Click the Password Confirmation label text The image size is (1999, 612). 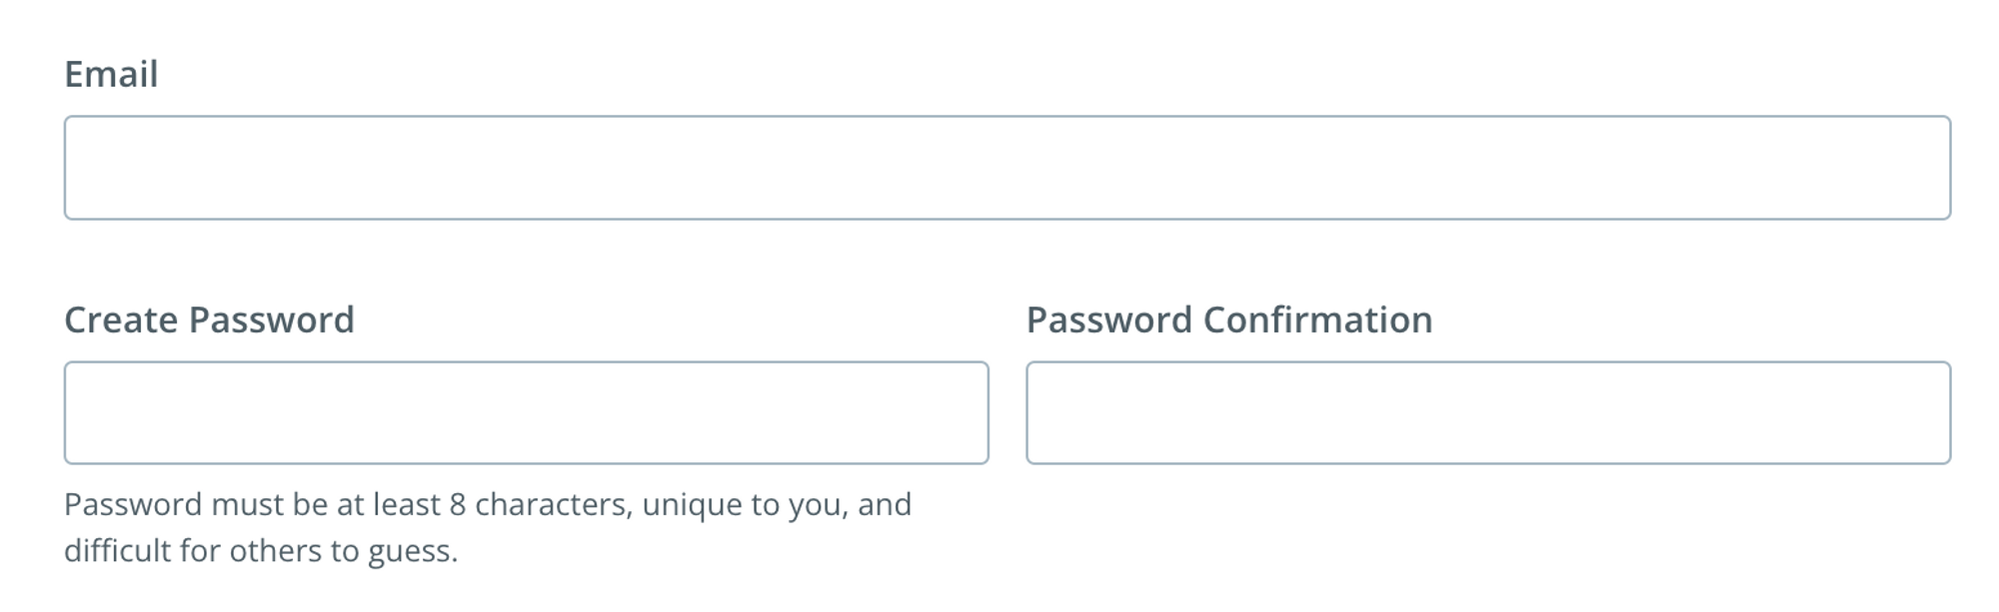(1228, 319)
